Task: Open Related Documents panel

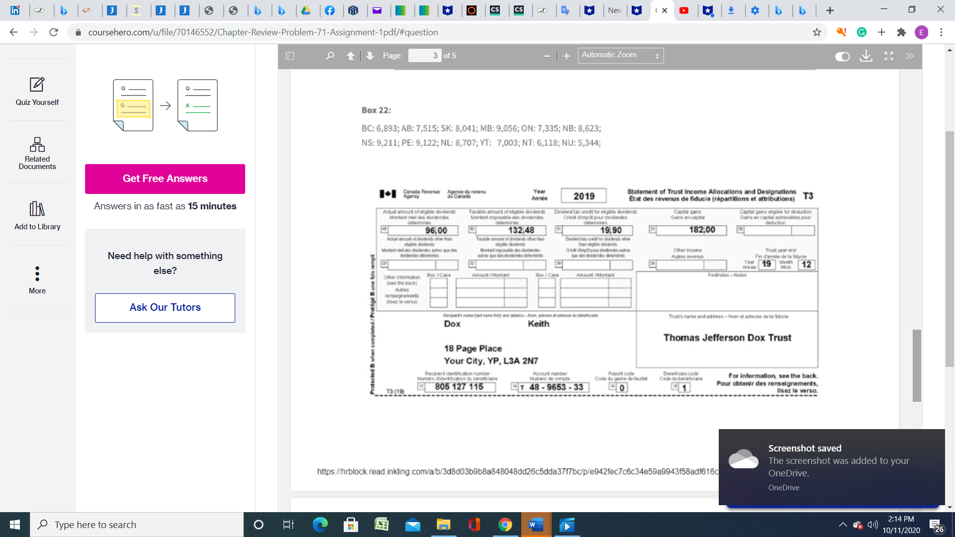Action: pyautogui.click(x=37, y=153)
